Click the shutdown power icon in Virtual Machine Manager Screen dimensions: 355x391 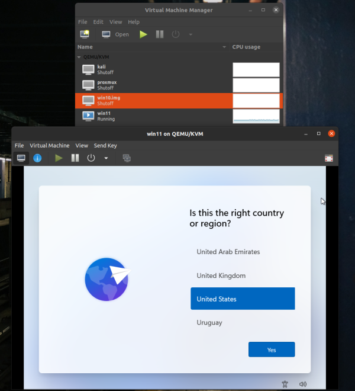click(x=176, y=34)
